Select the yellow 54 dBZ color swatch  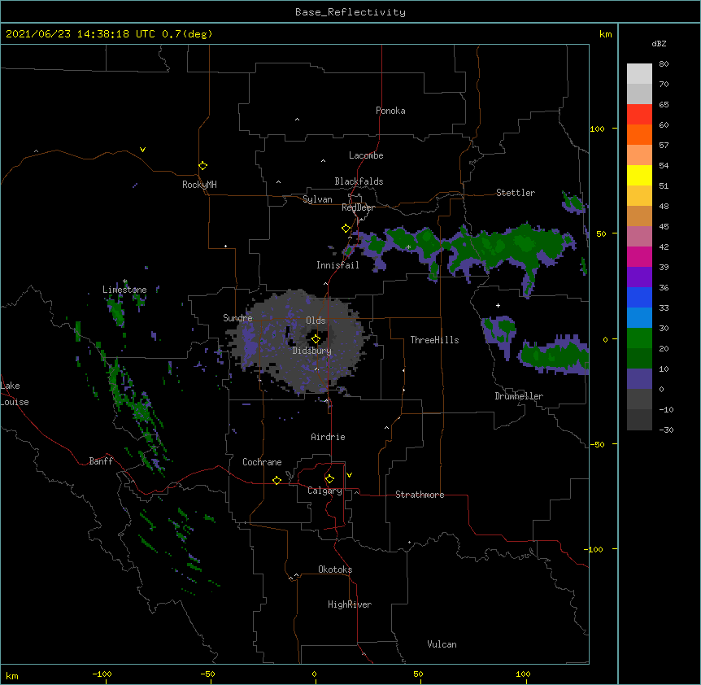pyautogui.click(x=639, y=175)
